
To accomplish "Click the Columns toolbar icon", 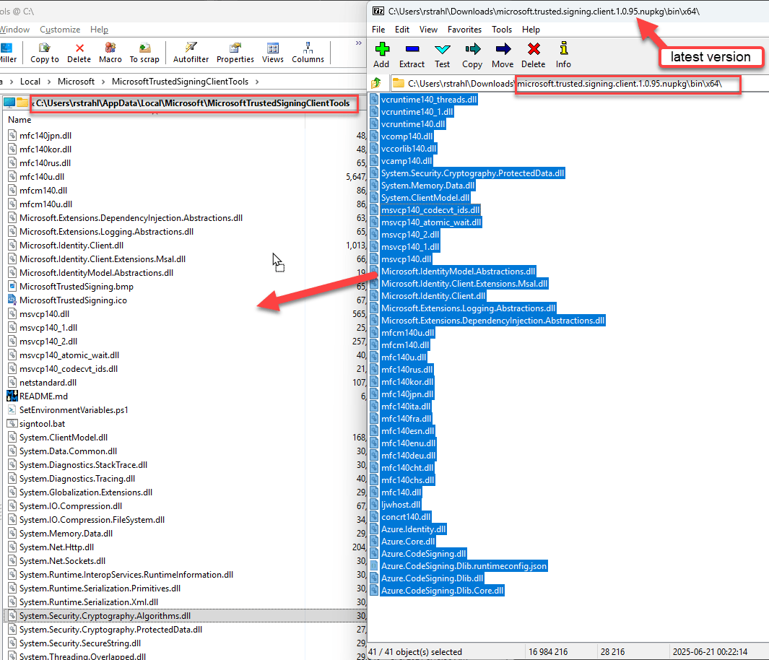I will coord(308,52).
